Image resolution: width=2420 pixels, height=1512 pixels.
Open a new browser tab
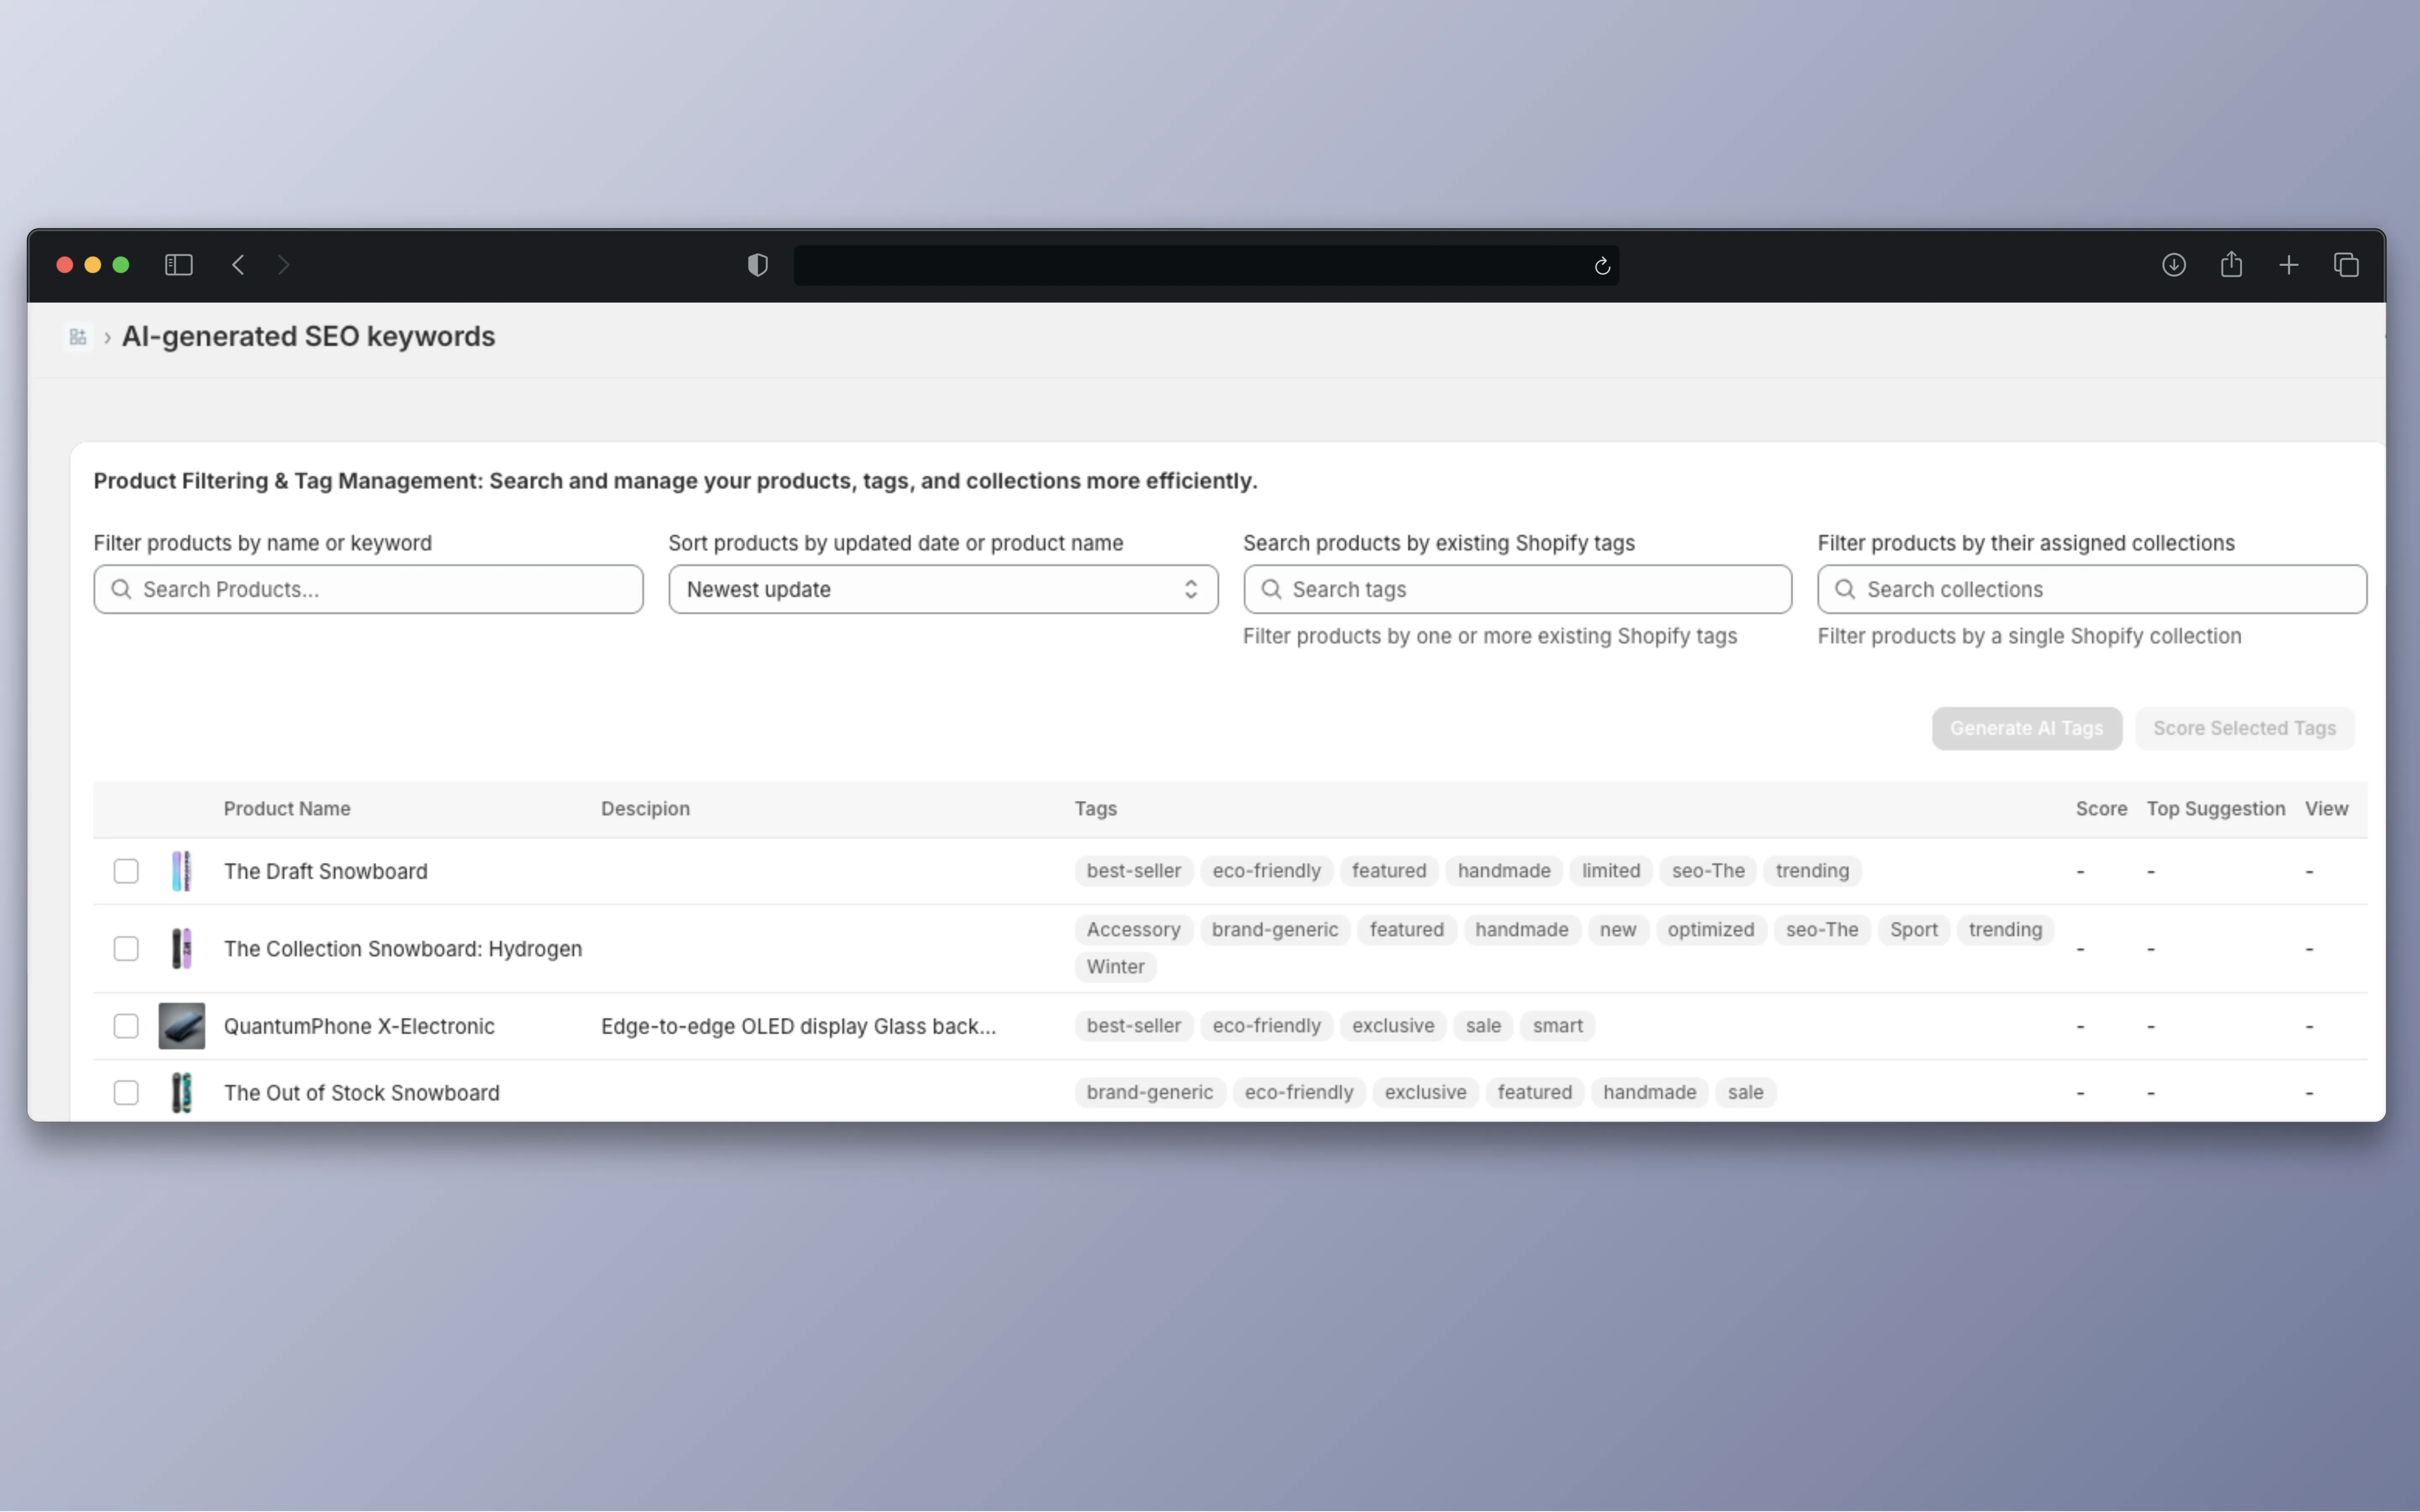[x=2288, y=264]
